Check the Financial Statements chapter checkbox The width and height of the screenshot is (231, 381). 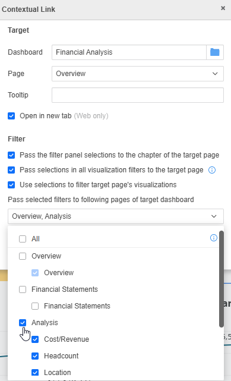click(23, 289)
